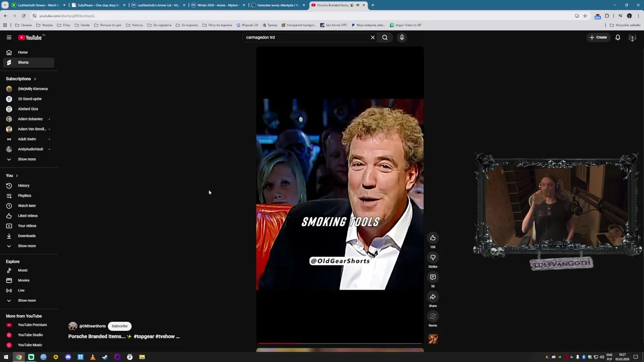Switch to Winter 2026 Anime tab
This screenshot has height=362, width=644.
click(218, 5)
